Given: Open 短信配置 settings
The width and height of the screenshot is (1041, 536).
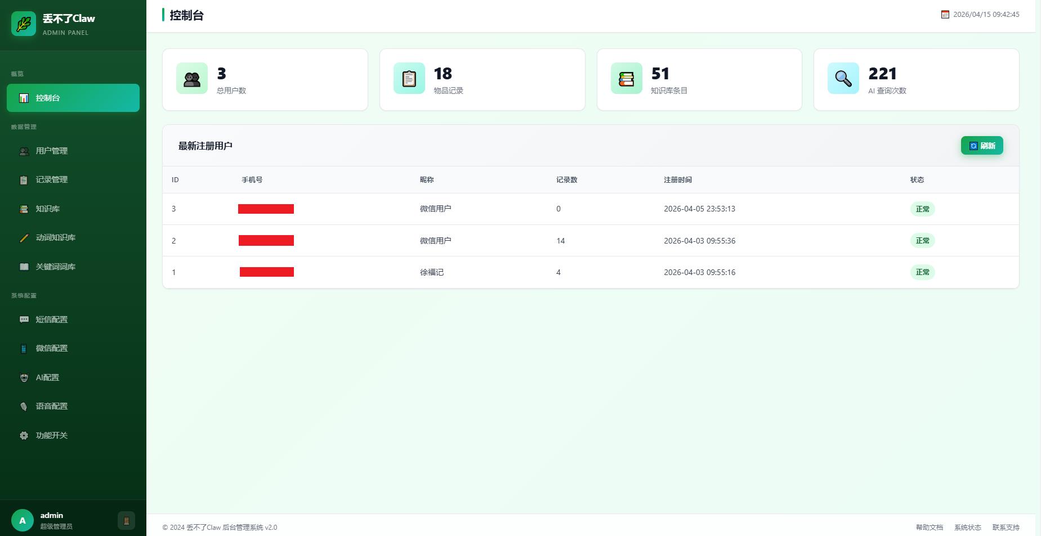Looking at the screenshot, I should pos(51,319).
